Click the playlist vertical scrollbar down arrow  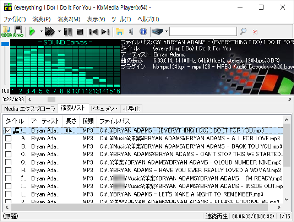tap(287, 200)
